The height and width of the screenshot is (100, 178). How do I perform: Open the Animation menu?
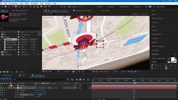pyautogui.click(x=34, y=4)
